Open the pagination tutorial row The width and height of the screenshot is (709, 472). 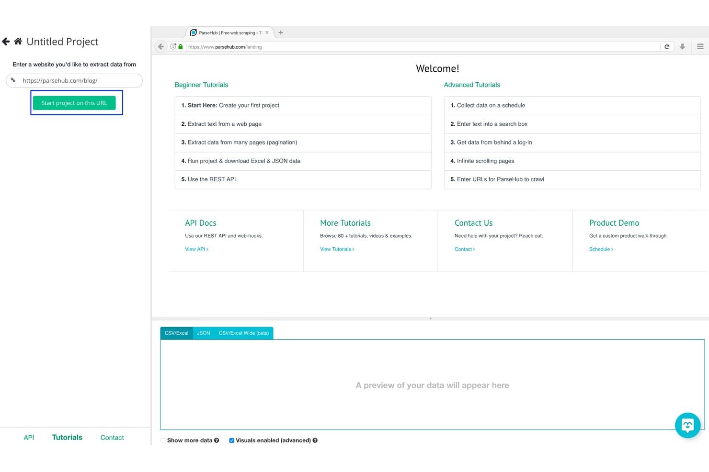click(303, 143)
